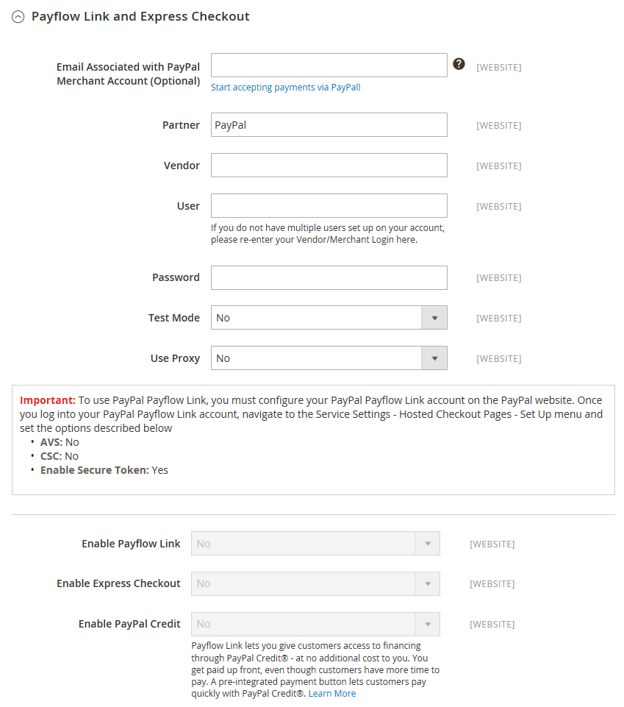Open the Learn More link for PayPal Credit
This screenshot has width=624, height=707.
coord(332,694)
